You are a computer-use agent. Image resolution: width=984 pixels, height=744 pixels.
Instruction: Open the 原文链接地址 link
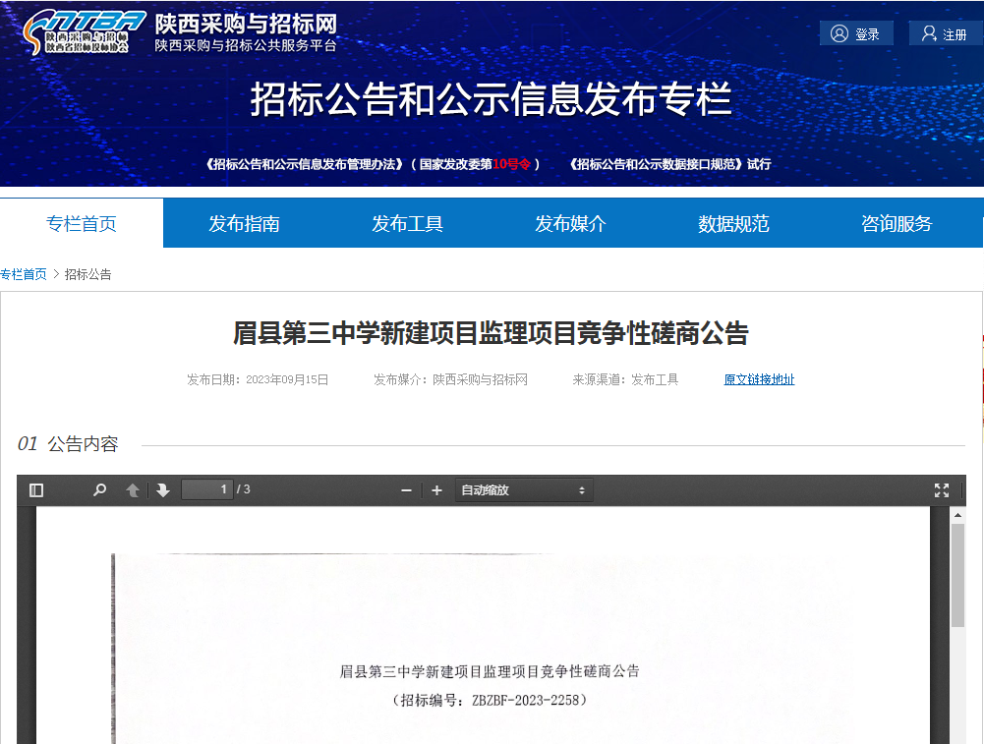click(759, 379)
